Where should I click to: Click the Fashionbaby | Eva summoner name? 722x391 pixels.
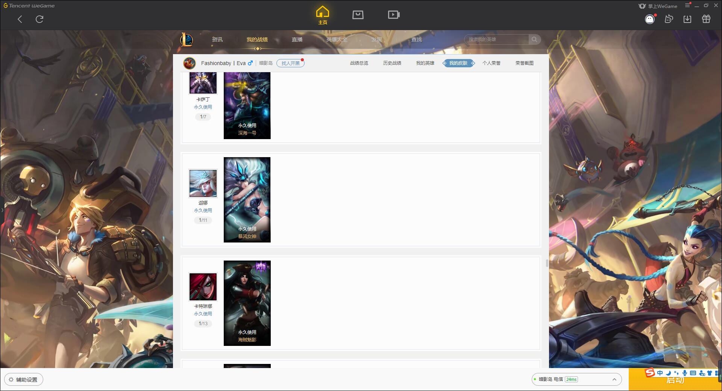[223, 63]
